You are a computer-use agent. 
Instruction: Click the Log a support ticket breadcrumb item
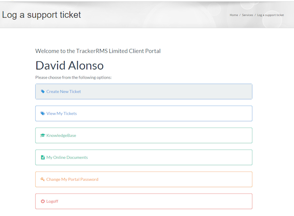[270, 15]
